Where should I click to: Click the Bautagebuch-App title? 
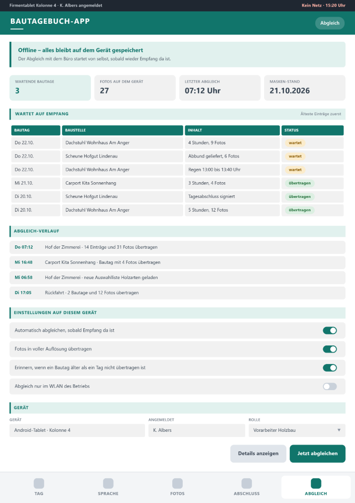pos(50,21)
